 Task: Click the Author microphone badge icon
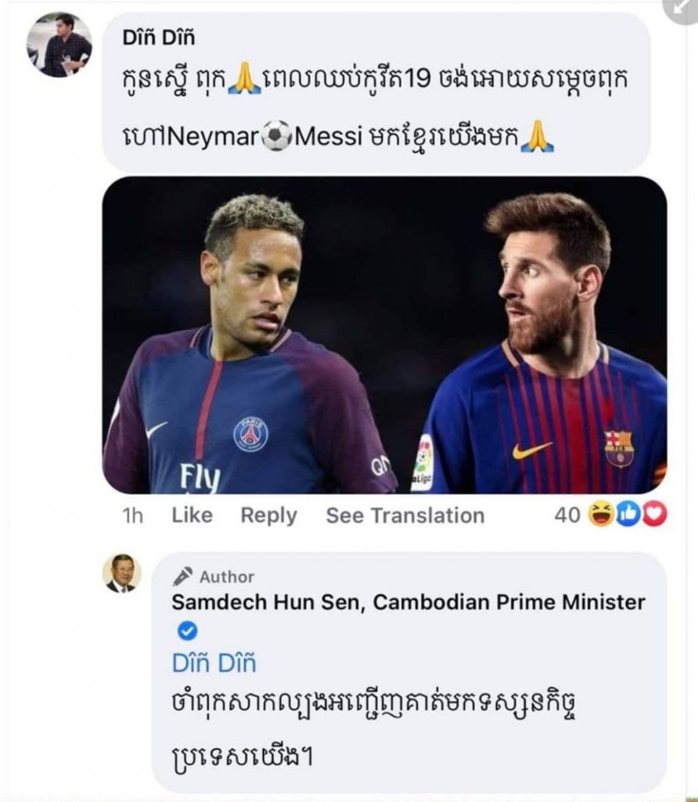click(x=182, y=576)
